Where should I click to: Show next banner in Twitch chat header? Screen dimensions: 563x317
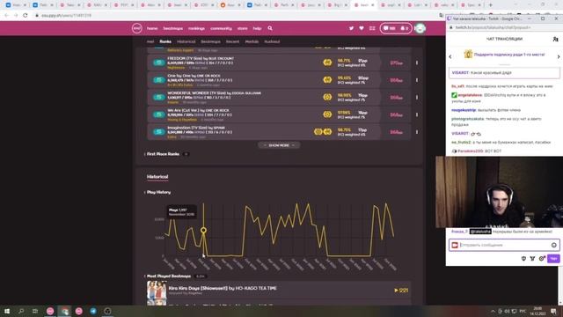559,56
